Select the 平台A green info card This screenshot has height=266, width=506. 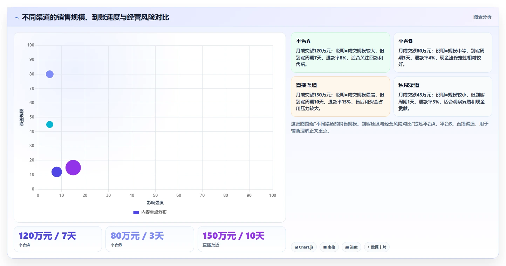pyautogui.click(x=340, y=52)
